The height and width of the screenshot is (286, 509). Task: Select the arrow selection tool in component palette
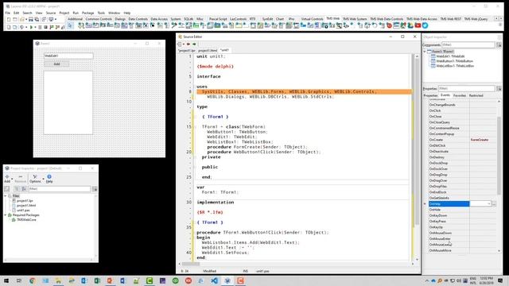[x=70, y=25]
